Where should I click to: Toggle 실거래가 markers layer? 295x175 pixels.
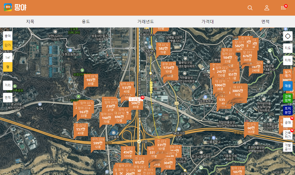click(x=288, y=74)
